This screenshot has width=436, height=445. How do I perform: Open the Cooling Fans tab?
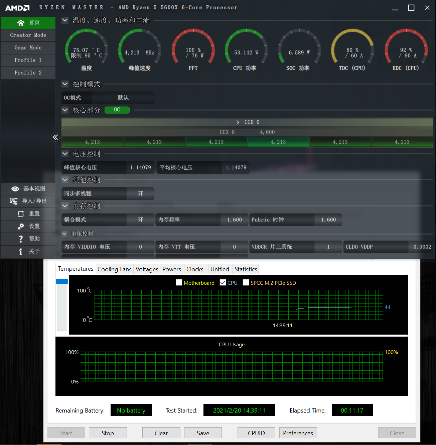[x=115, y=269]
